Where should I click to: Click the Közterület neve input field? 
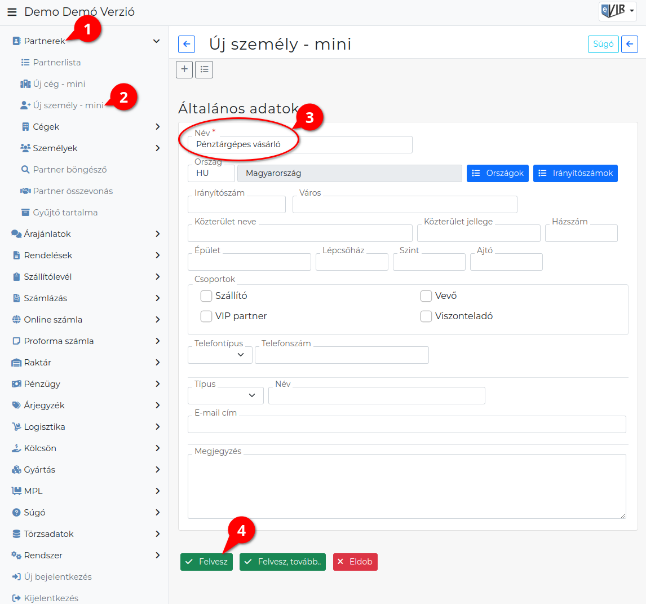300,233
